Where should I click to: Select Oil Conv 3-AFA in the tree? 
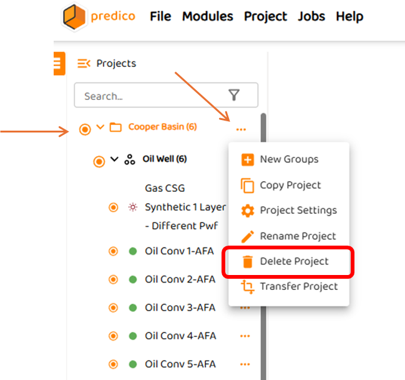[x=180, y=307]
